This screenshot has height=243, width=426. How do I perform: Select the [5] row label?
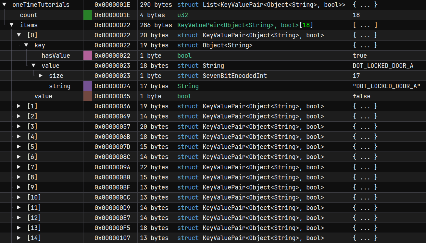pyautogui.click(x=32, y=147)
